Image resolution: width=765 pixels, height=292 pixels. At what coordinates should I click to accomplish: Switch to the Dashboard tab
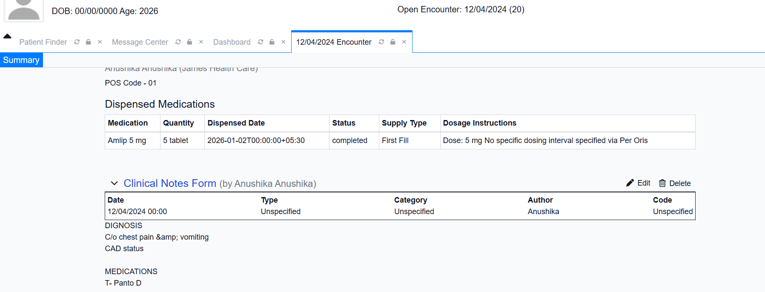[x=232, y=42]
